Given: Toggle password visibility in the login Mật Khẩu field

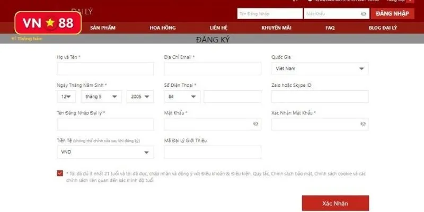Looking at the screenshot, I should tap(364, 14).
